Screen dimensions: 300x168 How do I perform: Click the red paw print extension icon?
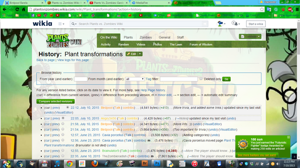tap(283, 9)
